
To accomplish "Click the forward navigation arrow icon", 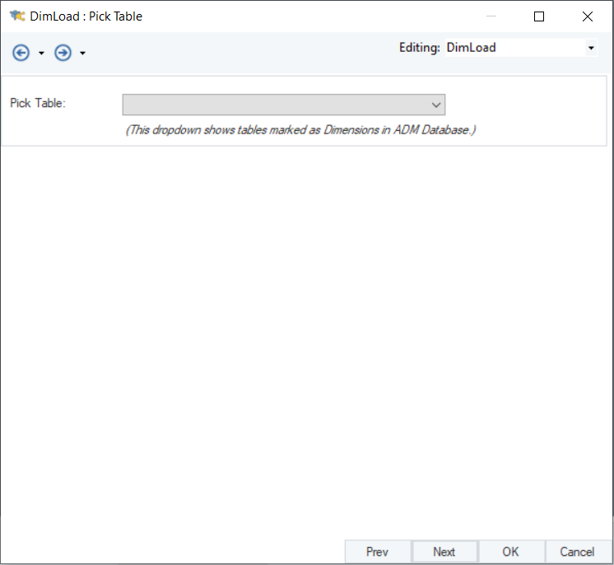I will pyautogui.click(x=63, y=53).
